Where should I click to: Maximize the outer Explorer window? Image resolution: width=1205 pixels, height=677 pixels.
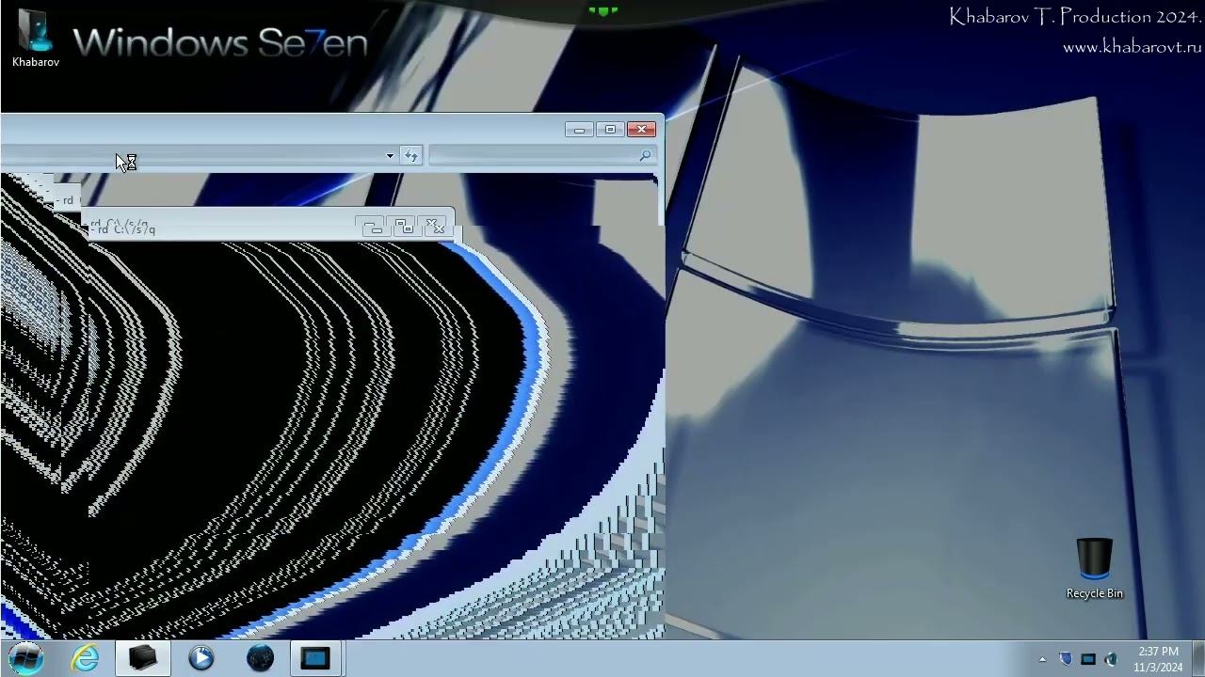(610, 129)
